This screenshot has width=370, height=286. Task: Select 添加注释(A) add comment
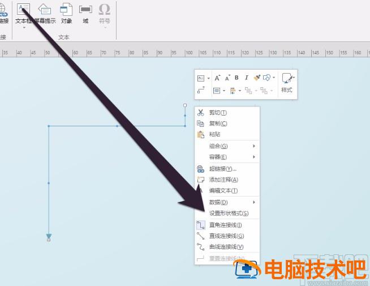(227, 180)
